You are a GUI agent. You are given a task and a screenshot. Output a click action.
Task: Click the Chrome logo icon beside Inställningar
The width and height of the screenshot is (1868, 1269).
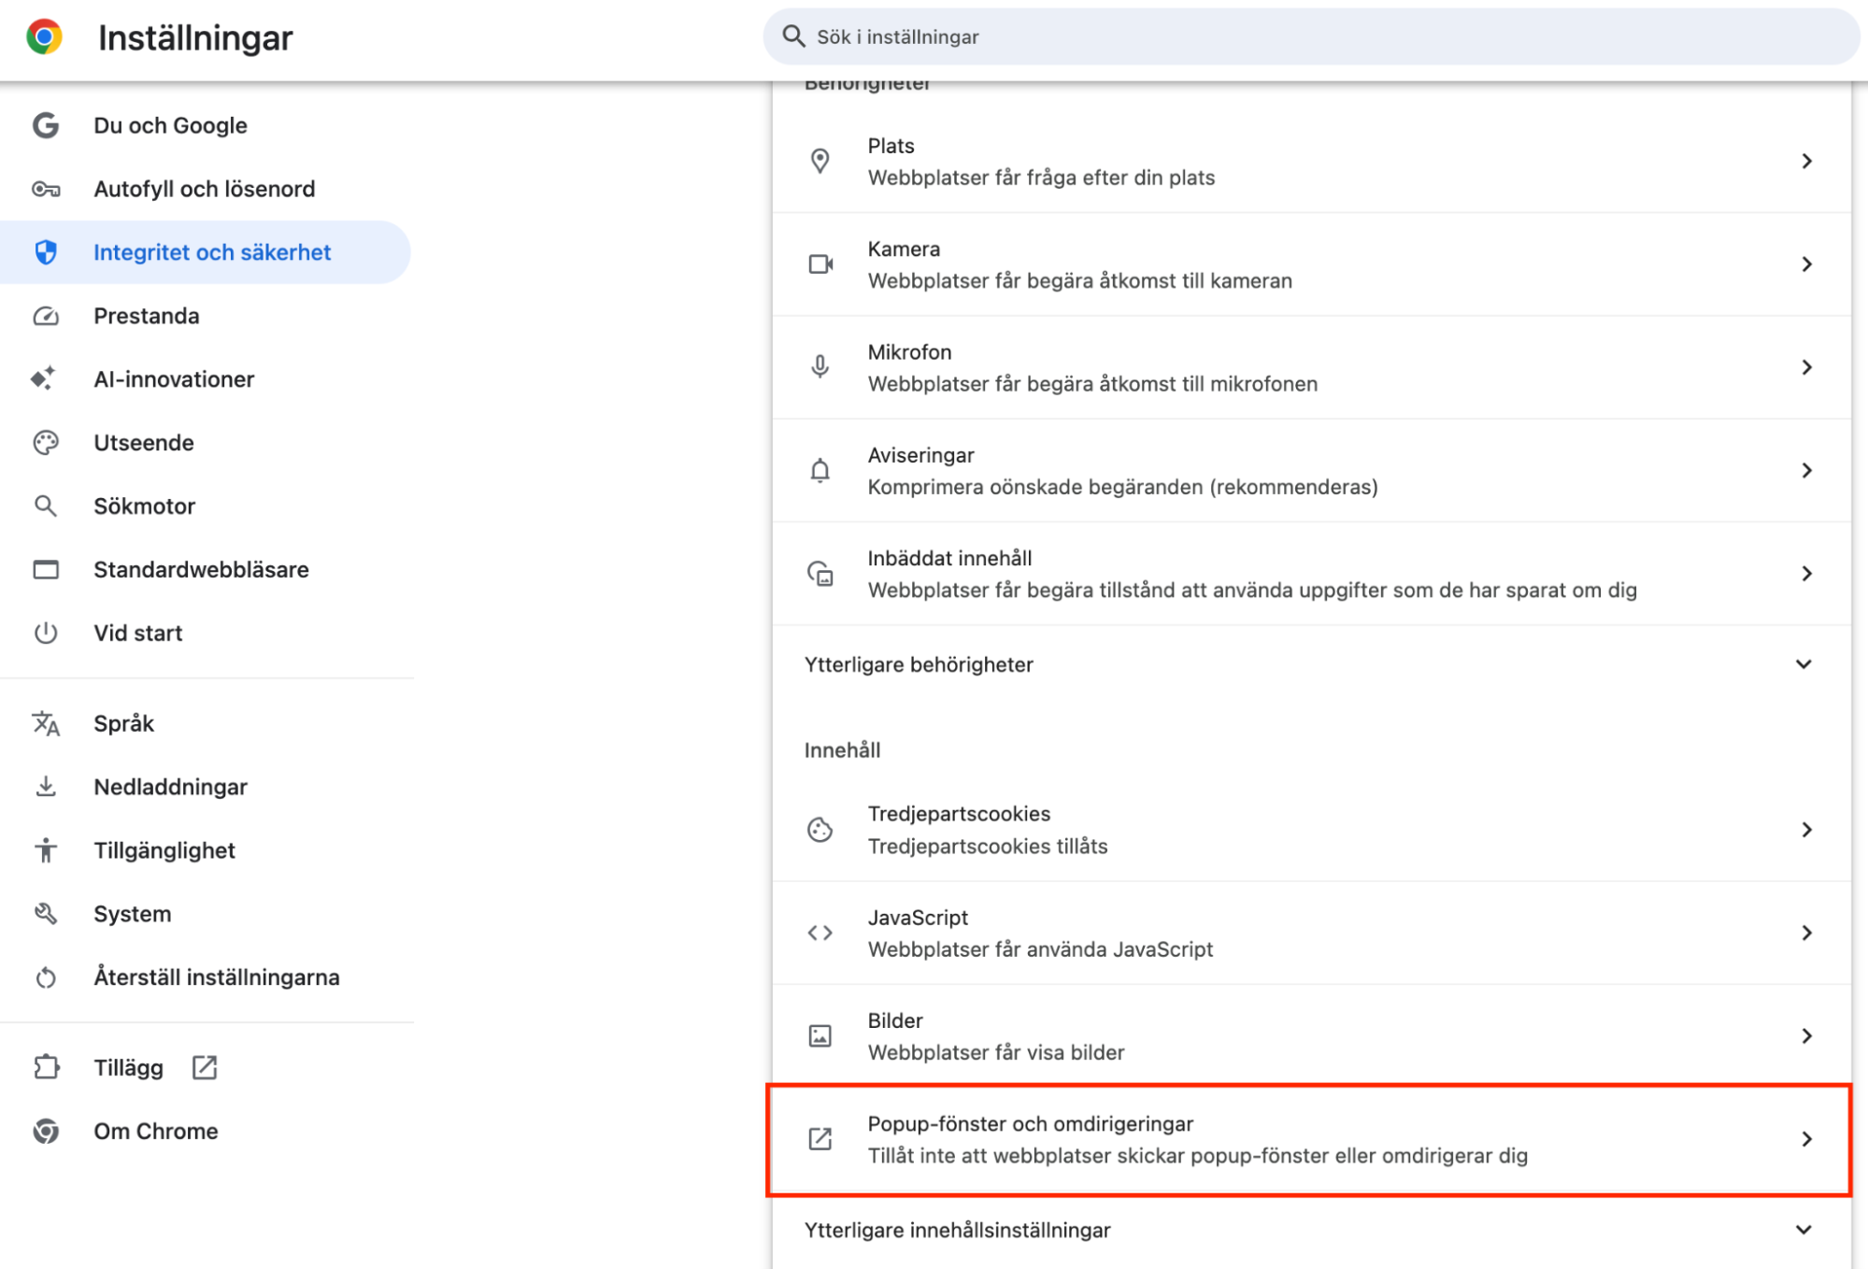coord(44,37)
